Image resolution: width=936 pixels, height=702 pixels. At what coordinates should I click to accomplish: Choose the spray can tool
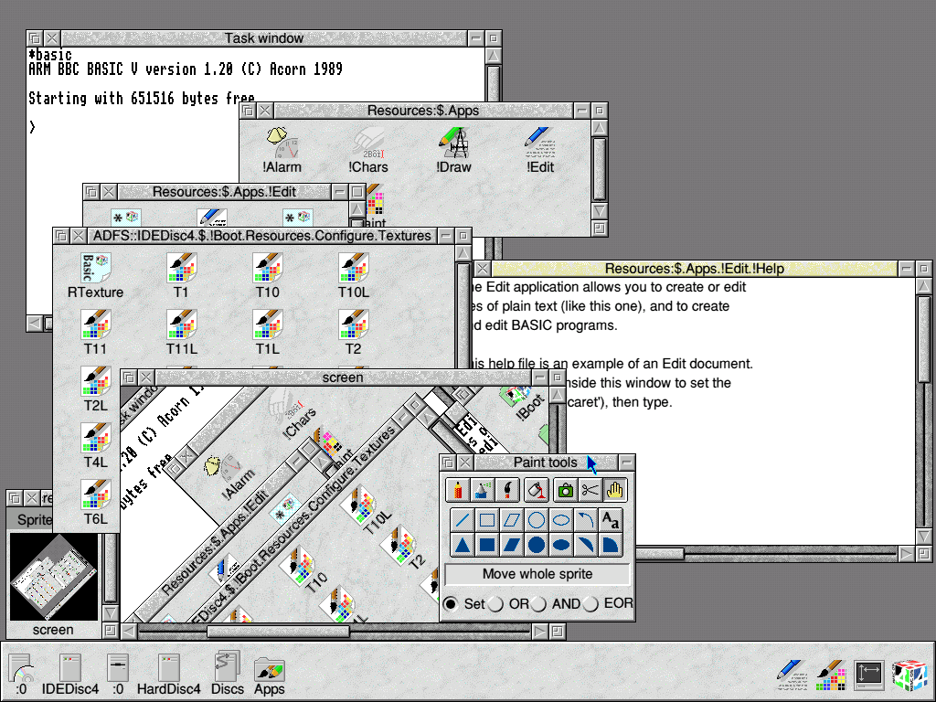coord(483,490)
